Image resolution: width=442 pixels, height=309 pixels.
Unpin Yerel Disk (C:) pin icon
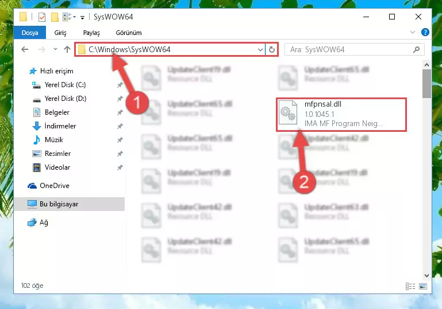coord(120,85)
